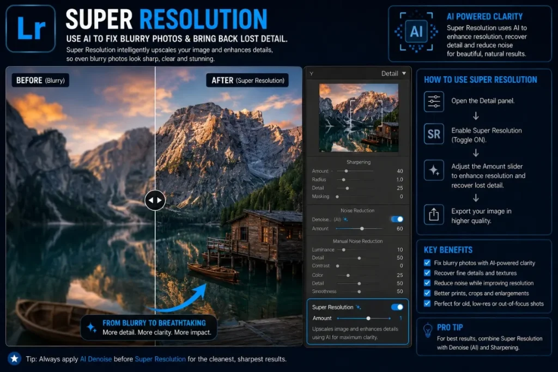Screen dimensions: 558x372
Task: Click the Export your image in higher quality text
Action: pyautogui.click(x=481, y=216)
